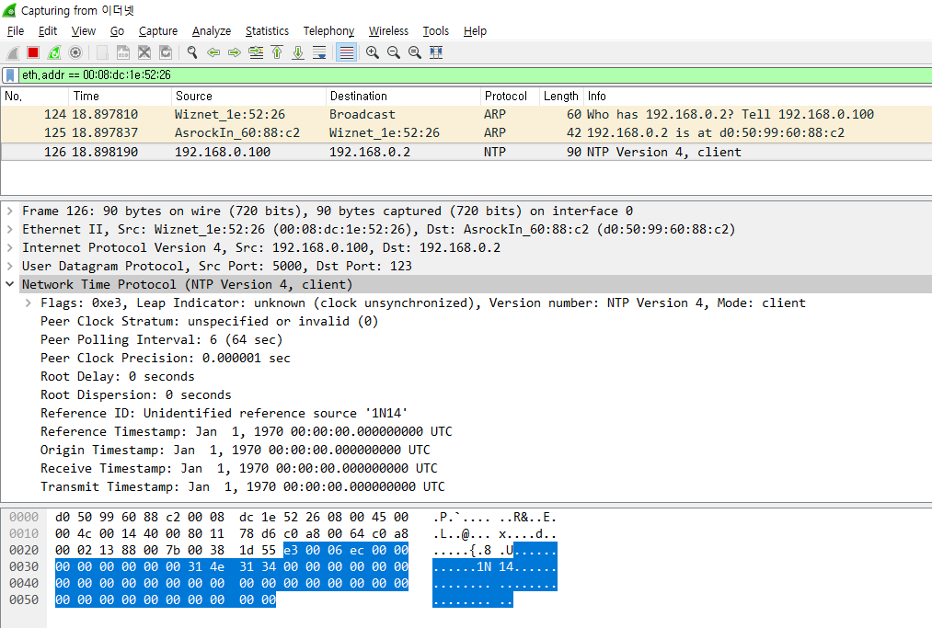Open the Telephony menu
932x628 pixels.
[x=328, y=31]
